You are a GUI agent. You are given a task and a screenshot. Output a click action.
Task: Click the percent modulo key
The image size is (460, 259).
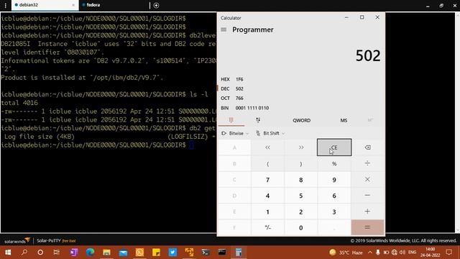(334, 163)
